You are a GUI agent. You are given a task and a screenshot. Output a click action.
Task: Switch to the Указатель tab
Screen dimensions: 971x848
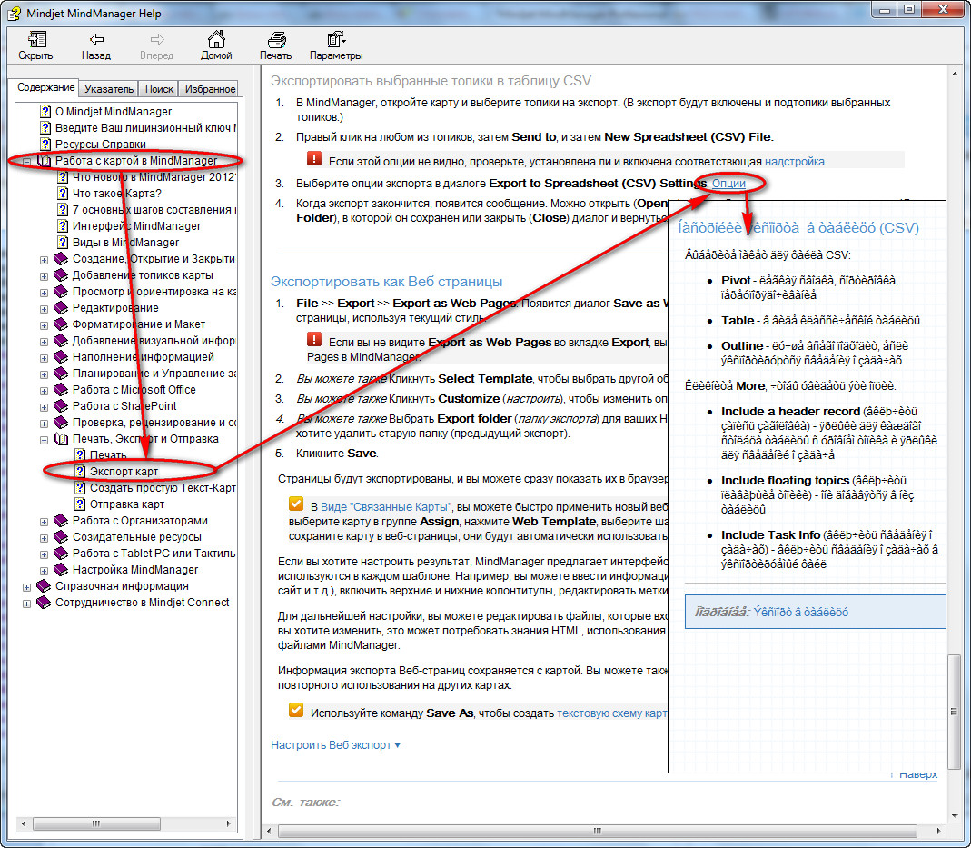(108, 89)
